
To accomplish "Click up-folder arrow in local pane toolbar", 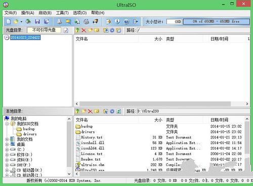I will click(77, 111).
